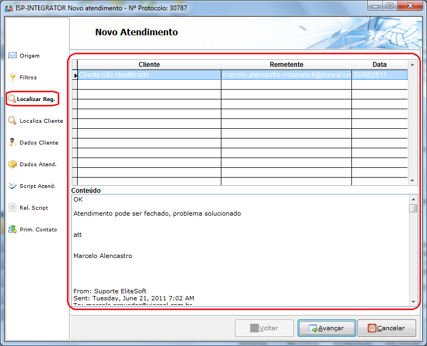This screenshot has width=427, height=346.
Task: Click the Origem envelope icon
Action: [x=13, y=55]
